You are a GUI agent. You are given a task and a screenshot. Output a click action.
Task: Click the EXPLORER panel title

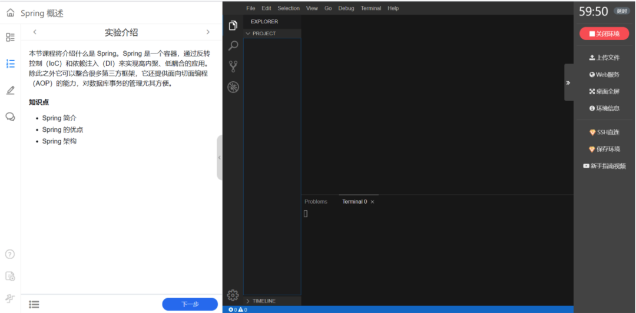(264, 22)
